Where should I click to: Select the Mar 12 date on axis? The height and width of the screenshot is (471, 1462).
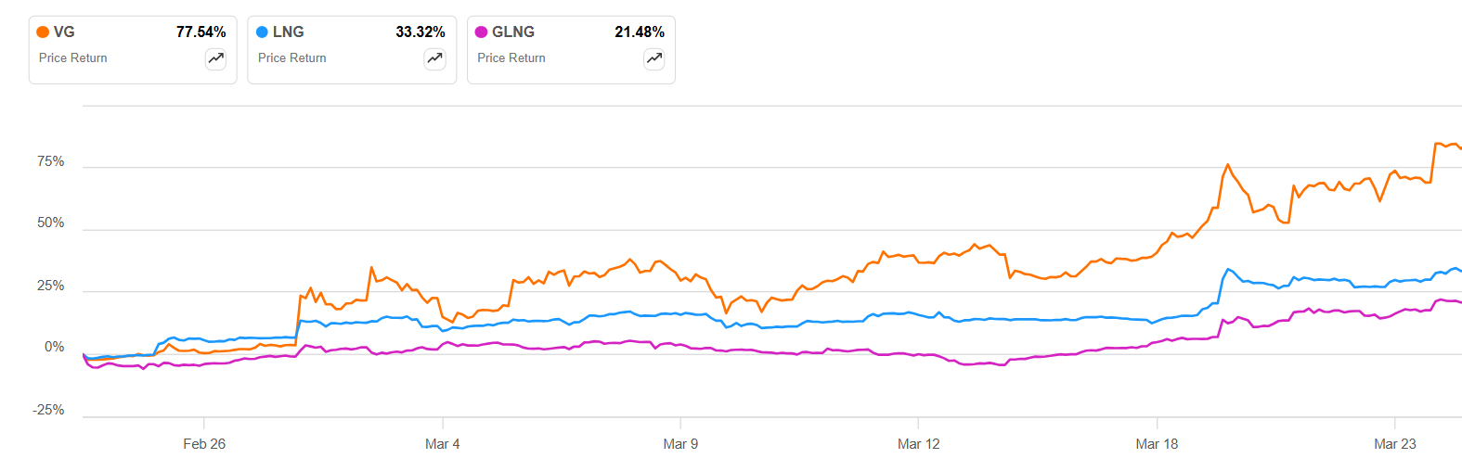coord(919,444)
